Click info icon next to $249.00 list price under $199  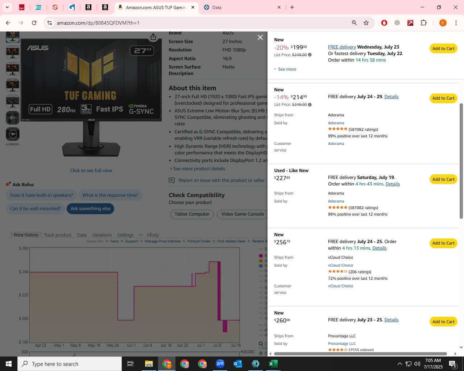pyautogui.click(x=310, y=55)
